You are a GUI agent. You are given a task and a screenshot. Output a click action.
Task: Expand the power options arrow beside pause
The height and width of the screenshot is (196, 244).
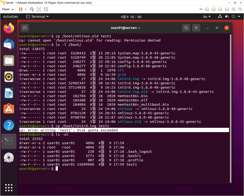pos(26,9)
